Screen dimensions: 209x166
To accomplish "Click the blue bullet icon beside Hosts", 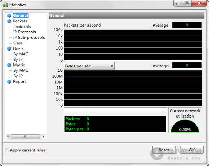I will click(9, 48).
